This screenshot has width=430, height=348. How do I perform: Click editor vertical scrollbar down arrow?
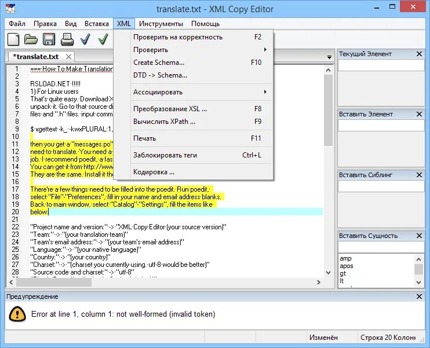(328, 272)
